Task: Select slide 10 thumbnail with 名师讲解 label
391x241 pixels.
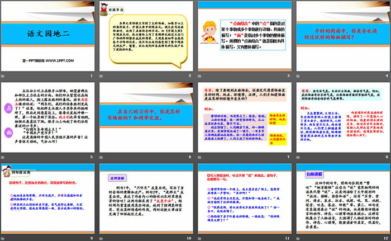Action: pos(146,199)
